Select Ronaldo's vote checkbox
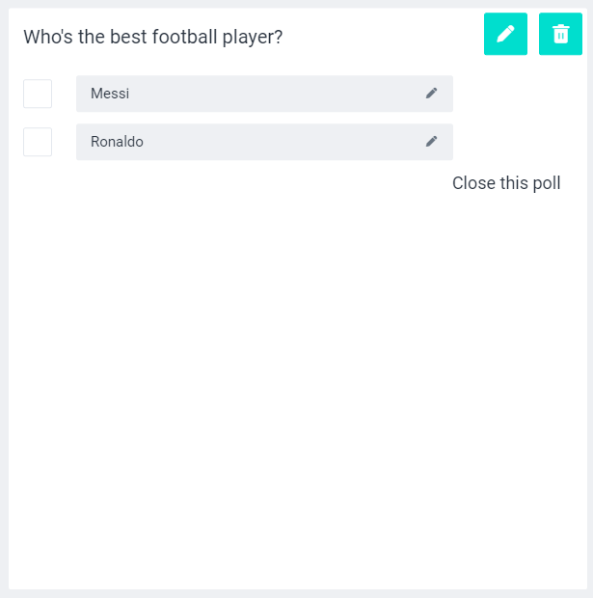The height and width of the screenshot is (598, 593). click(x=38, y=142)
